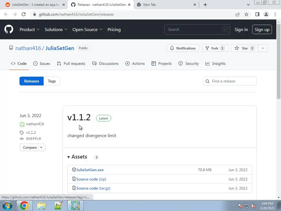View site info via padlock icon
Screen dimensions: 281x211
click(35, 14)
